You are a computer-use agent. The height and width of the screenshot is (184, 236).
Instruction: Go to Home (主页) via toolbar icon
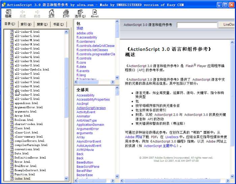click(x=51, y=12)
